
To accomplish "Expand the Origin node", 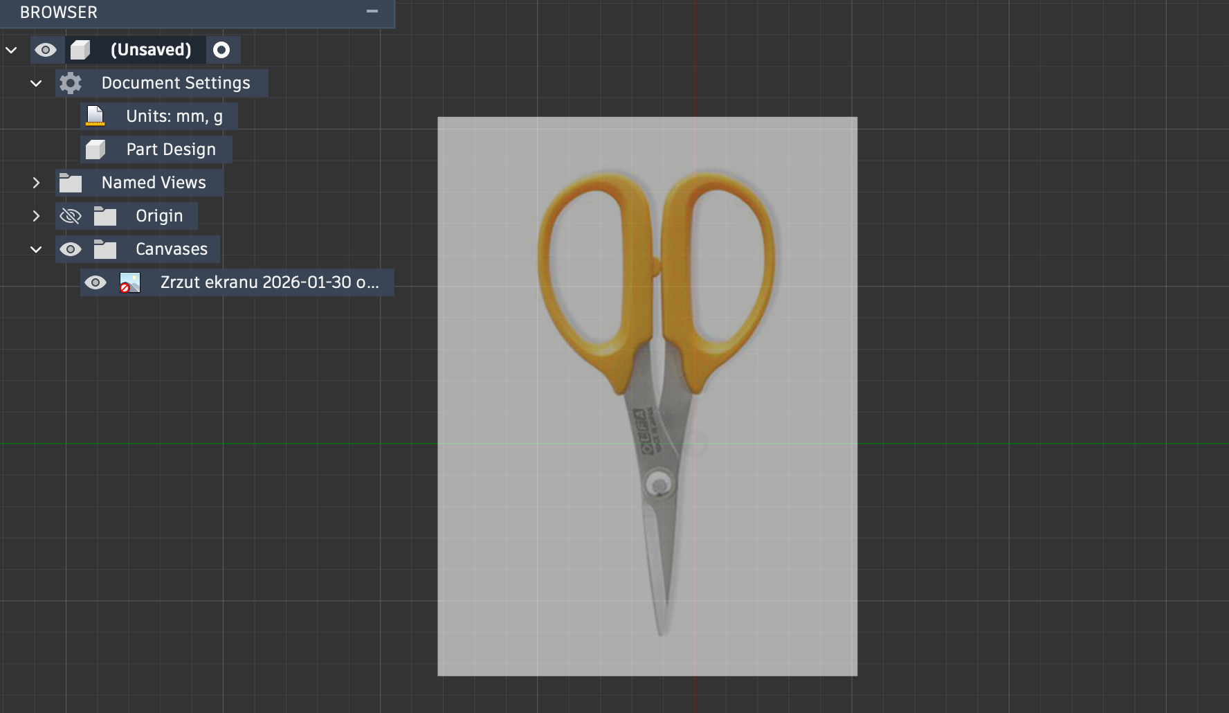I will (36, 216).
